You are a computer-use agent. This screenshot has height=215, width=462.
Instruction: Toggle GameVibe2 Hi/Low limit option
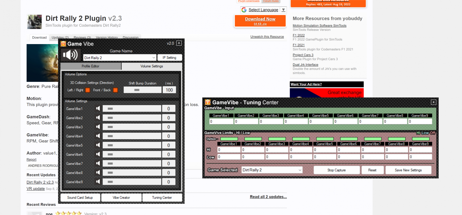point(253,139)
